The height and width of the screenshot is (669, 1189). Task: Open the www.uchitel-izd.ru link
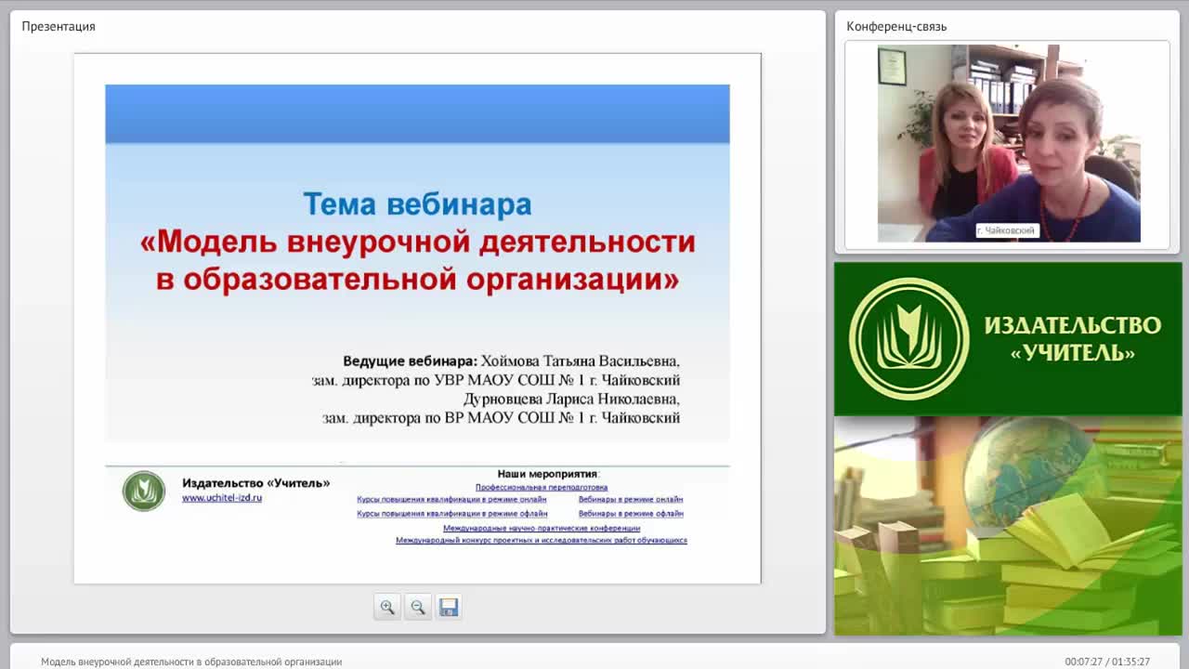pyautogui.click(x=222, y=498)
